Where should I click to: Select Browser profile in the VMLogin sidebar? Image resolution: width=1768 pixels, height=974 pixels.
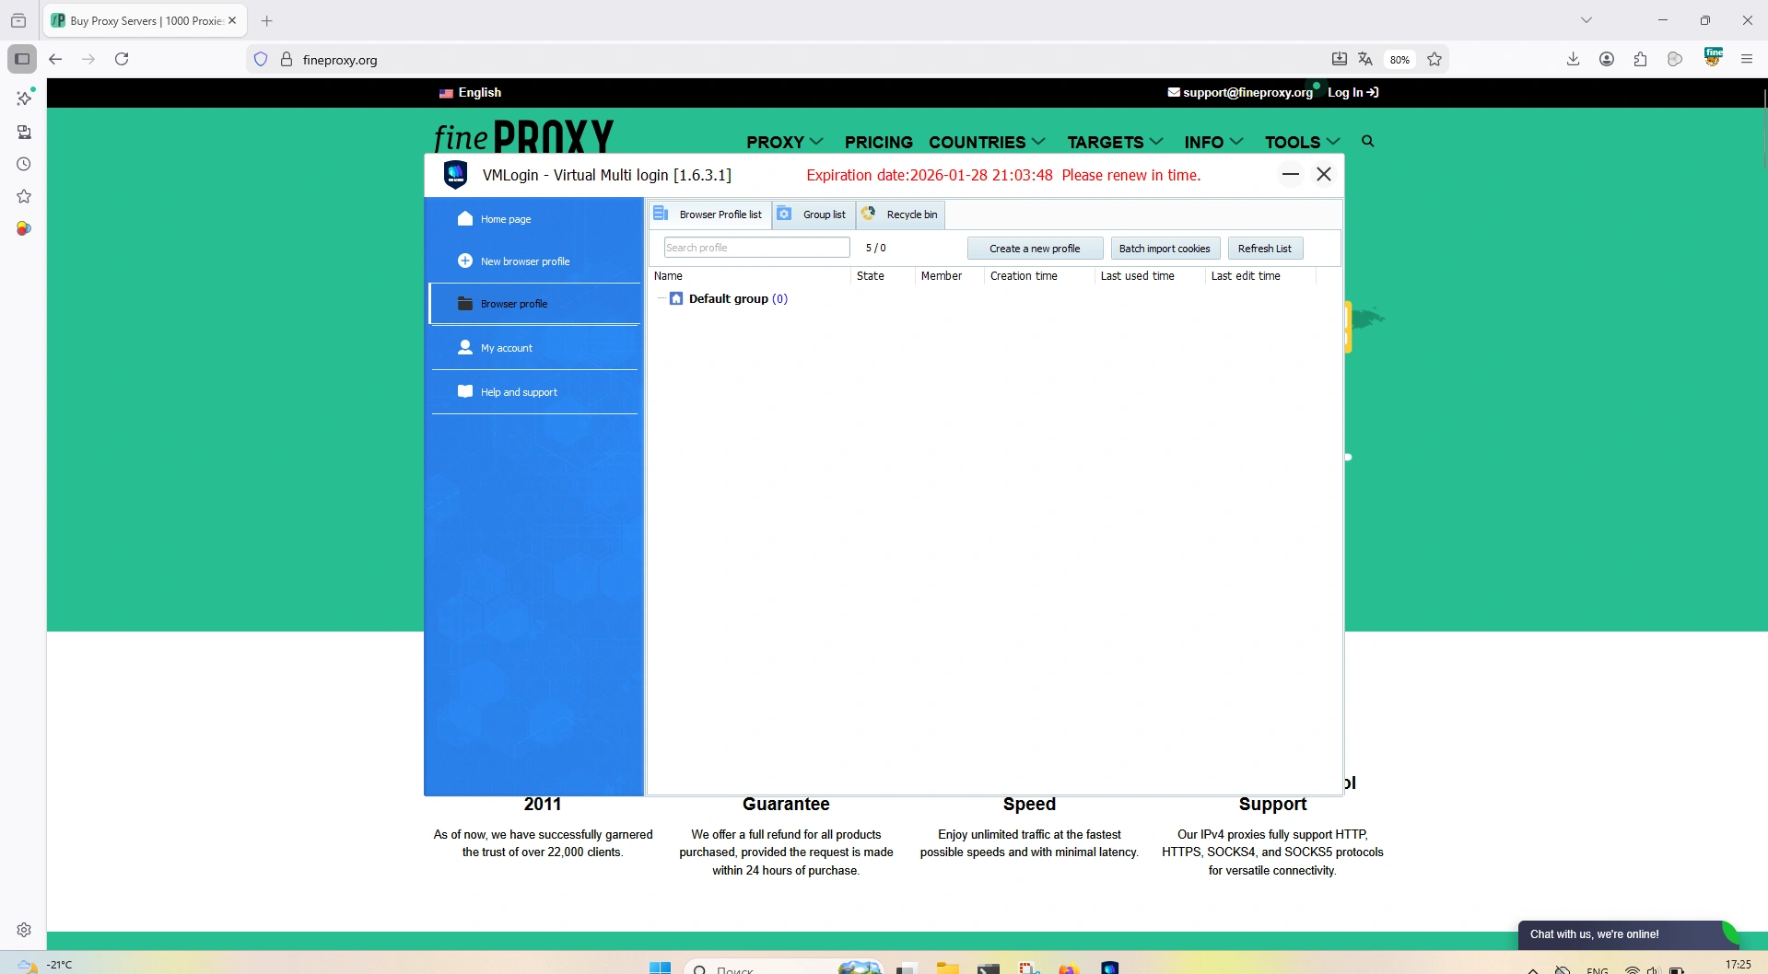coord(534,304)
